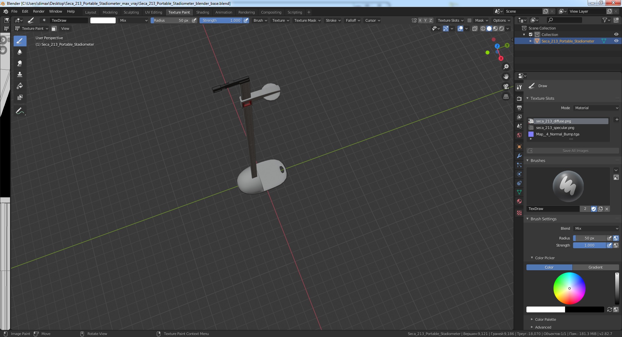Click the brush color swatch in header
This screenshot has height=337, width=622.
tap(103, 20)
